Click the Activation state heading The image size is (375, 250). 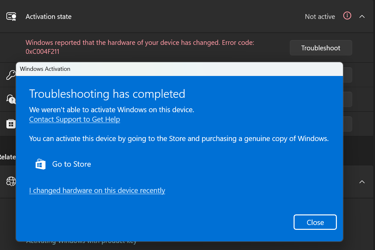tap(48, 17)
